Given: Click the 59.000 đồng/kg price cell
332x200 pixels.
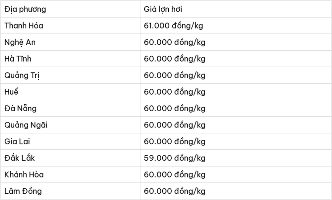Looking at the screenshot, I should coord(236,158).
